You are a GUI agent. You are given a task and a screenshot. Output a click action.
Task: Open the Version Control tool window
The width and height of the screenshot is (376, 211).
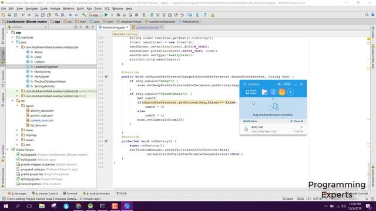(45, 193)
